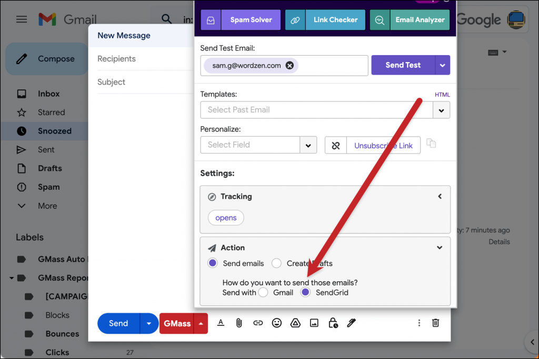539x359 pixels.
Task: Choose Gmail as the sending method
Action: [x=263, y=292]
